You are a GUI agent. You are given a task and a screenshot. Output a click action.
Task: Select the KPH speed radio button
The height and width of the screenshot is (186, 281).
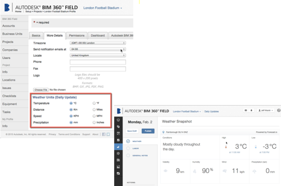71,116
